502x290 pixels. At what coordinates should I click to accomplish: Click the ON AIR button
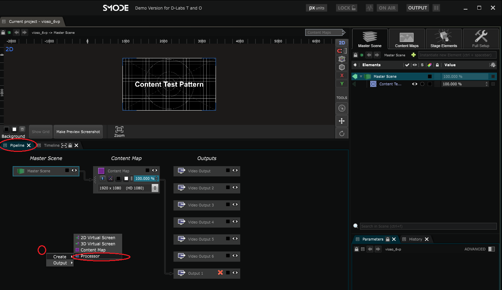pyautogui.click(x=387, y=8)
